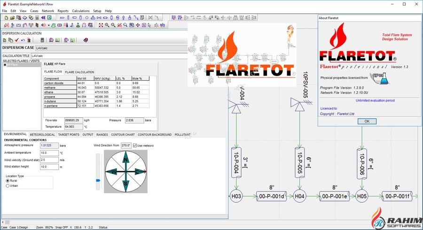Image resolution: width=423 pixels, height=230 pixels.
Task: Click OK in About Flaretot dialog
Action: coord(367,121)
